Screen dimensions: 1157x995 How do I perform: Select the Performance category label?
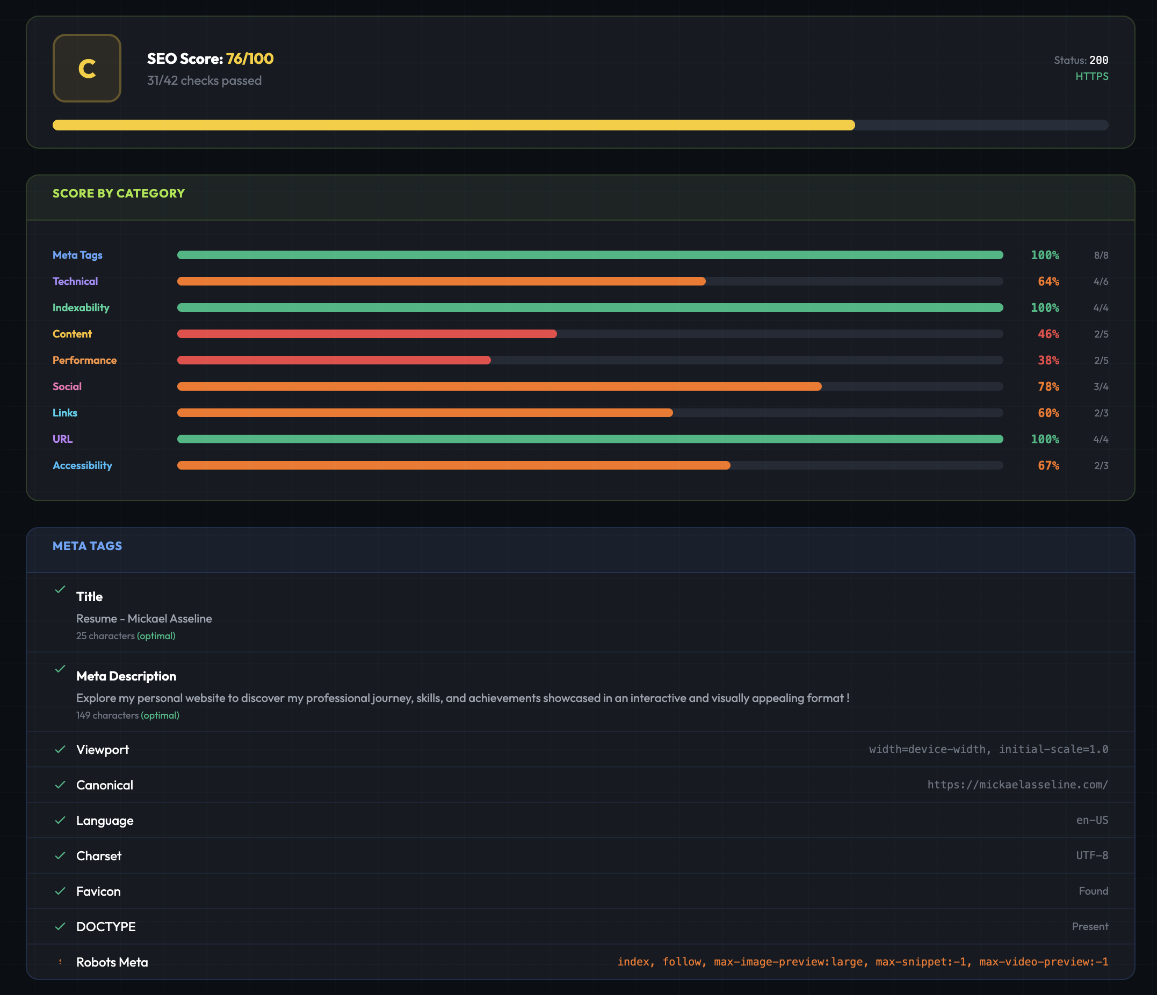coord(84,360)
